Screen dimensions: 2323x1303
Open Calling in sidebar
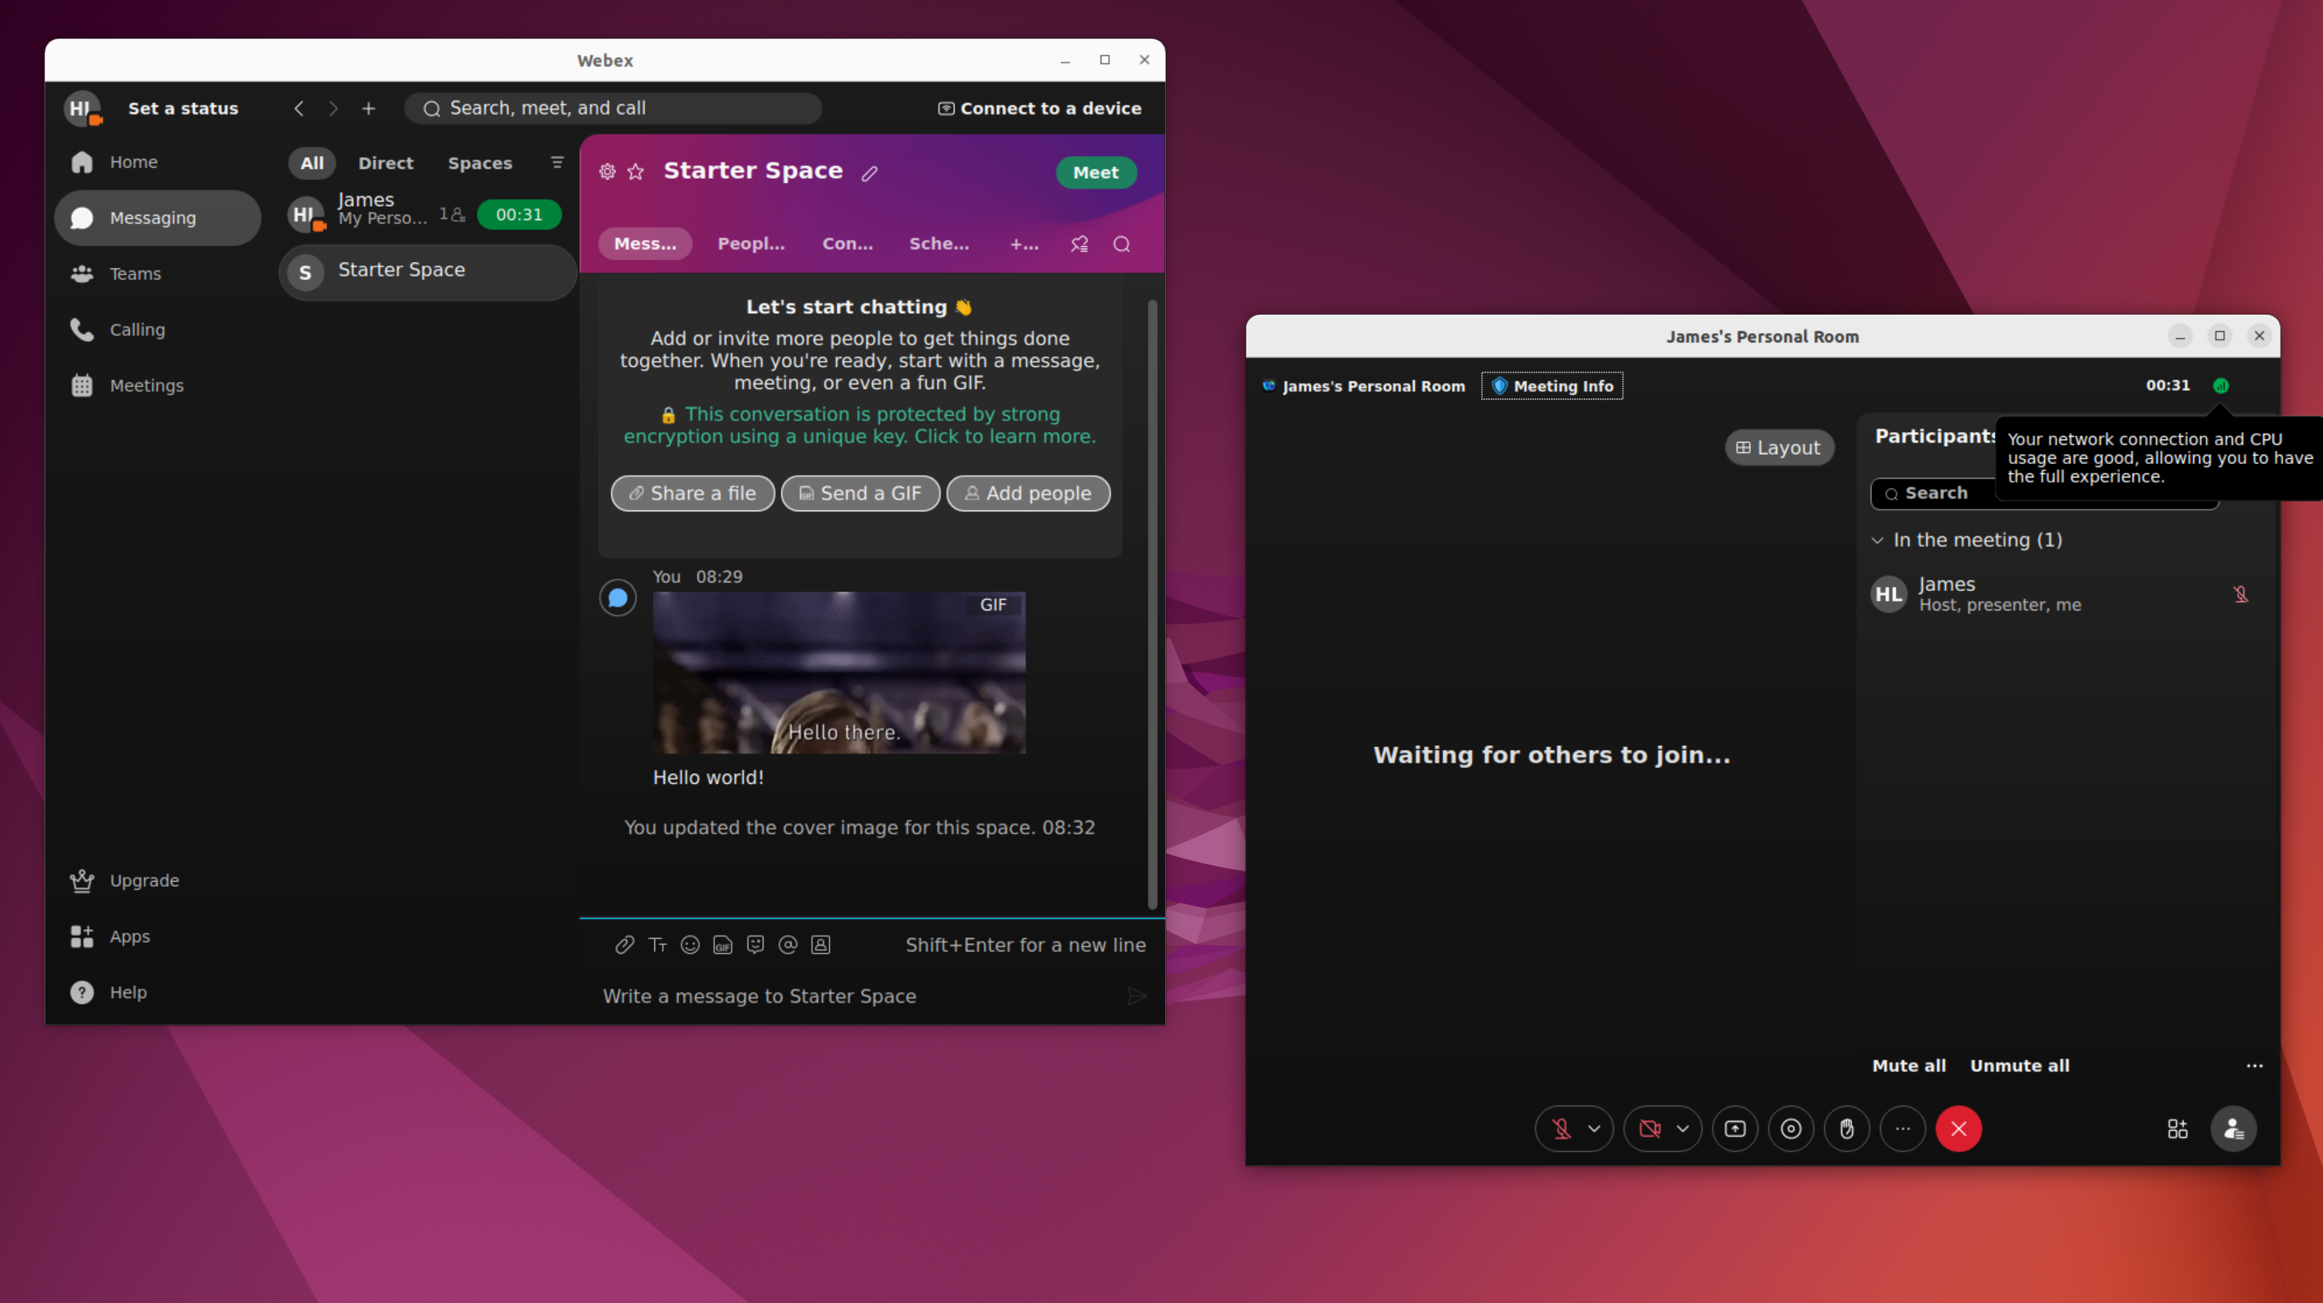(x=158, y=330)
